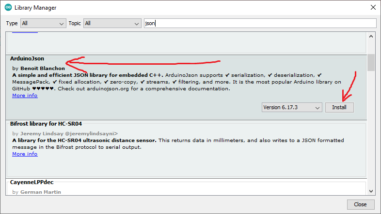Click author Jeremy Lindsay @jeremylindsayni
The height and width of the screenshot is (214, 381).
pyautogui.click(x=69, y=133)
